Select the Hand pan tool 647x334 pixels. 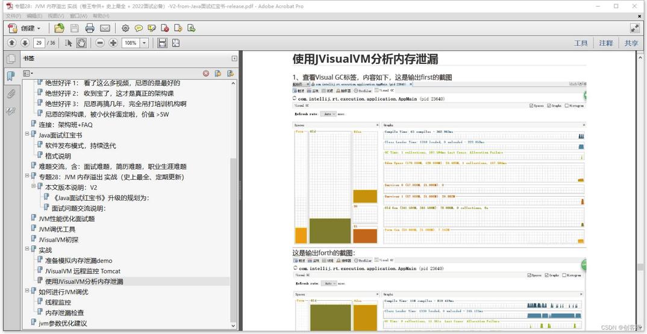pos(81,43)
